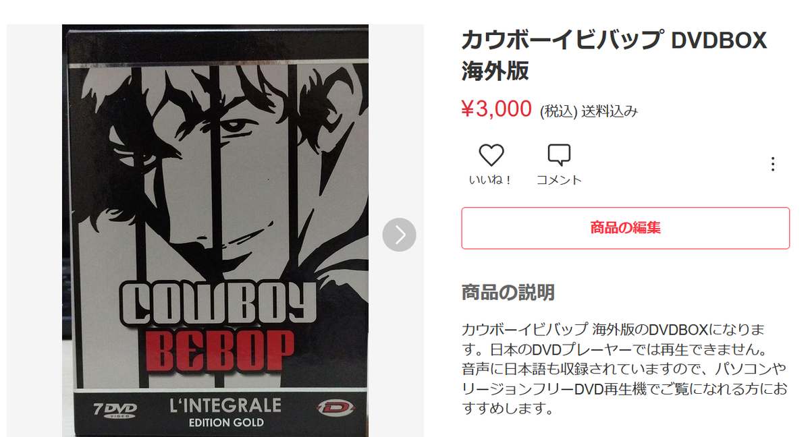
Task: Open the three-dot more options menu
Action: pyautogui.click(x=773, y=164)
